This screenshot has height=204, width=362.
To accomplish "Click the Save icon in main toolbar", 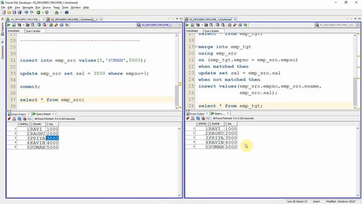I will pyautogui.click(x=14, y=12).
